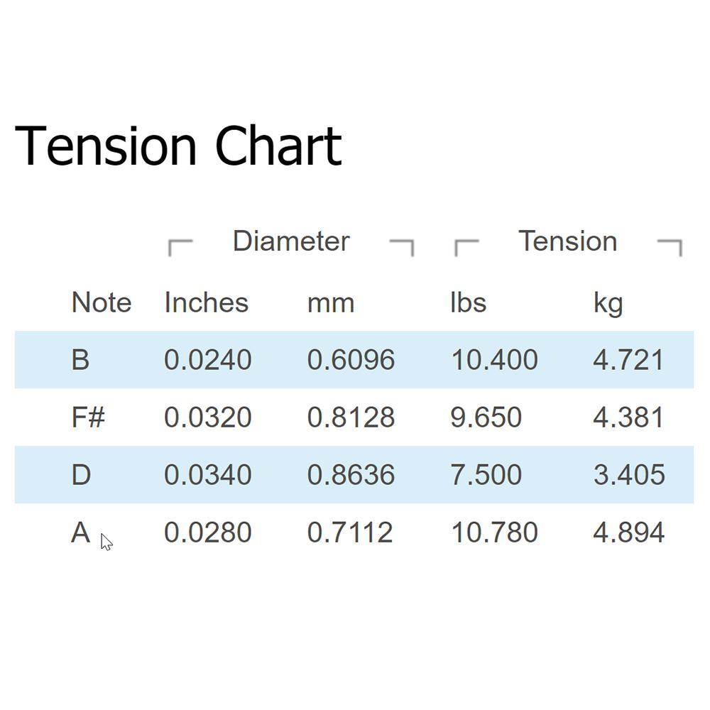
Task: Select the A note row label
Action: point(81,532)
